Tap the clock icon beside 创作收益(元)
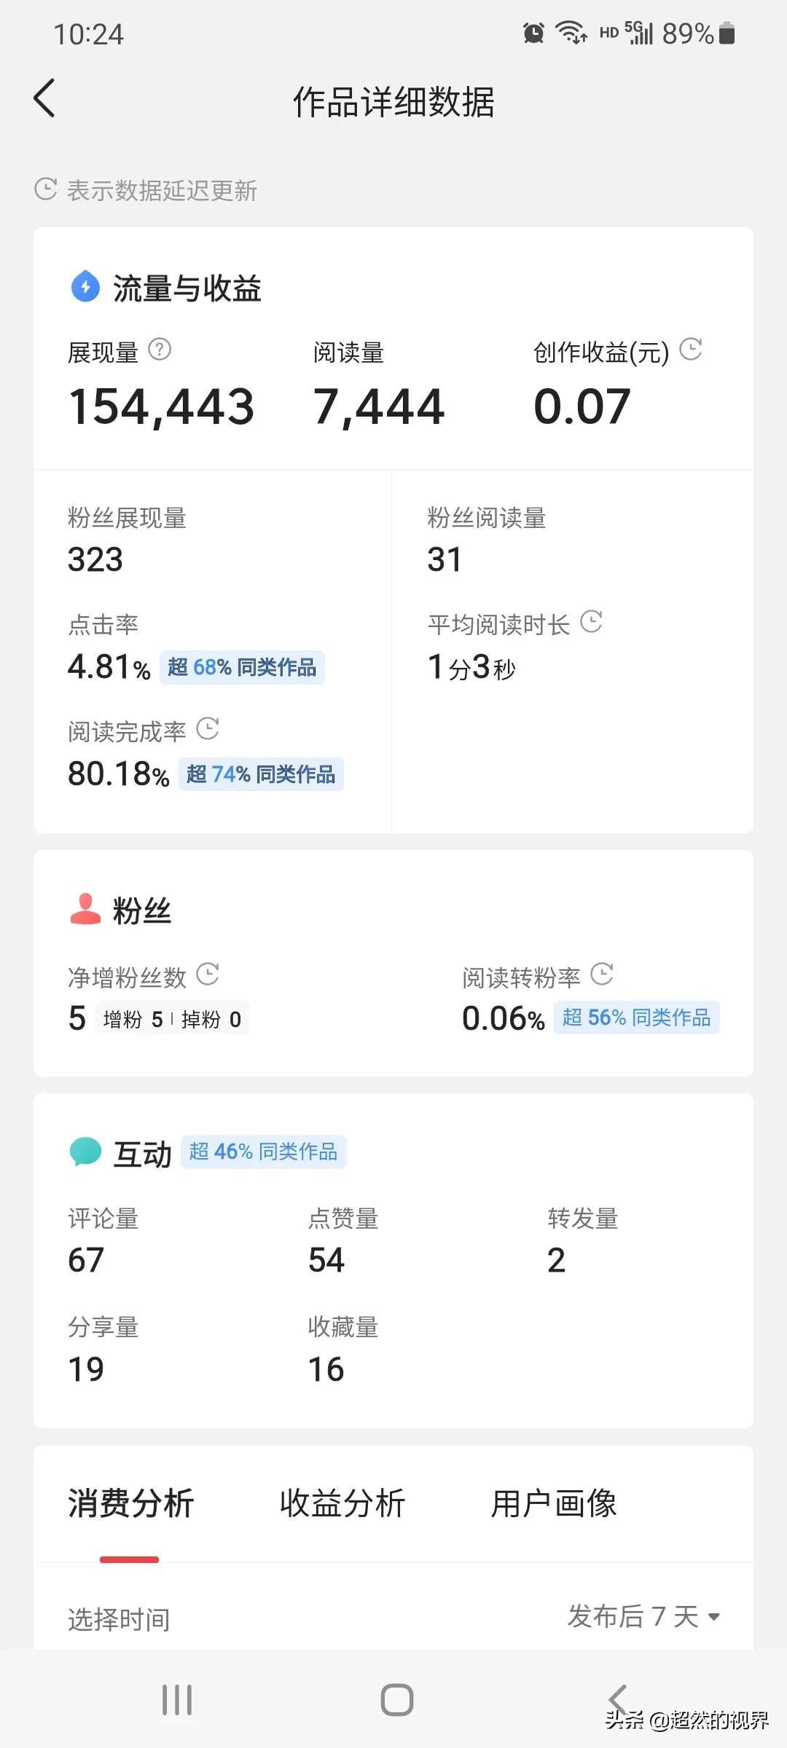 click(690, 350)
